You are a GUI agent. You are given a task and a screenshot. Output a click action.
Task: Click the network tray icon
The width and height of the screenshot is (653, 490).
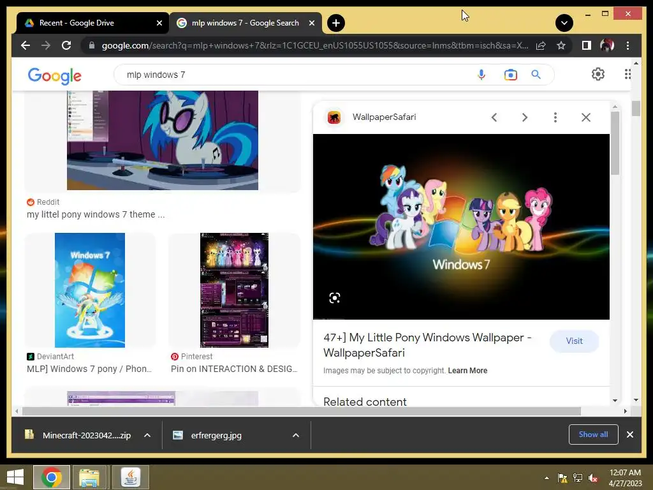[x=578, y=478]
